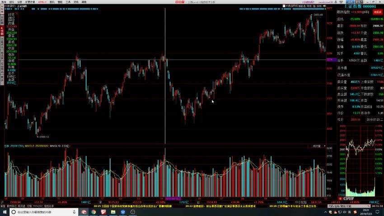Image resolution: width=384 pixels, height=216 pixels.
Task: Click the notification bell icon in title bar
Action: click(336, 2)
